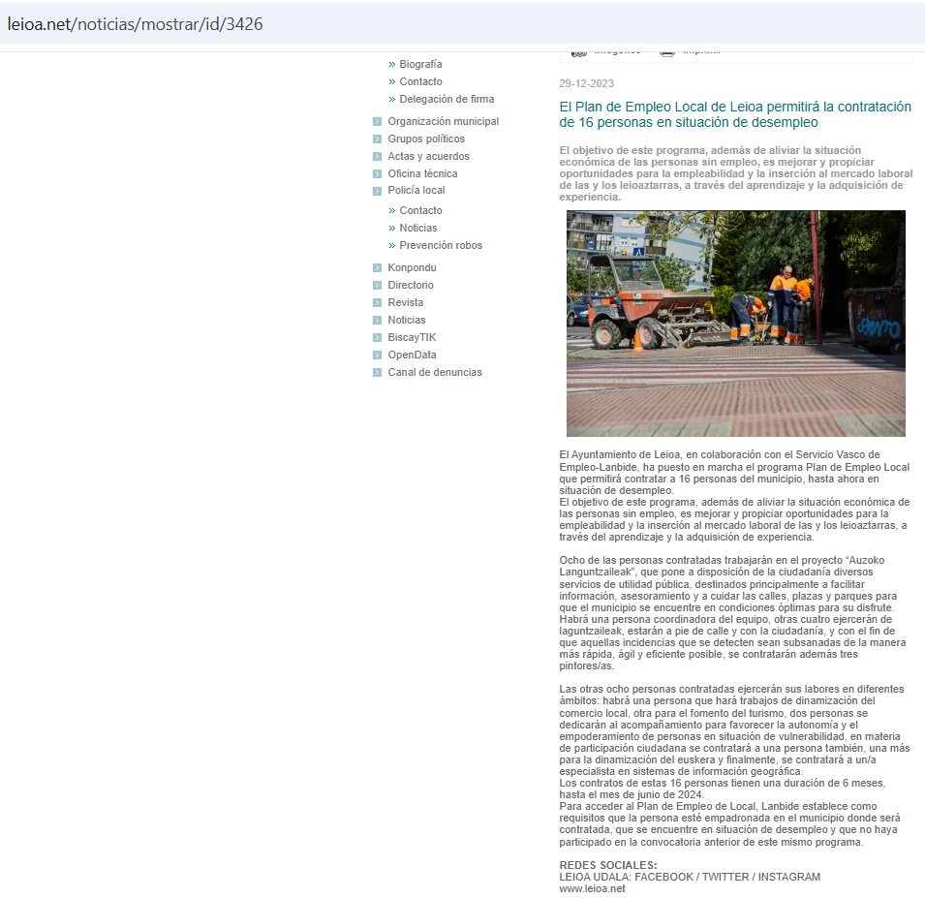Click the square arrow icon beside Konpondu
925x898 pixels.
[378, 268]
